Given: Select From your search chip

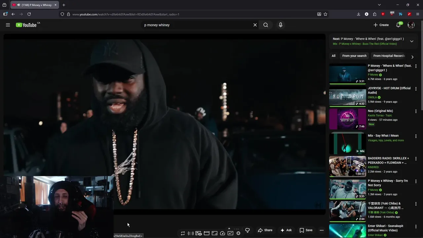Looking at the screenshot, I should (354, 56).
